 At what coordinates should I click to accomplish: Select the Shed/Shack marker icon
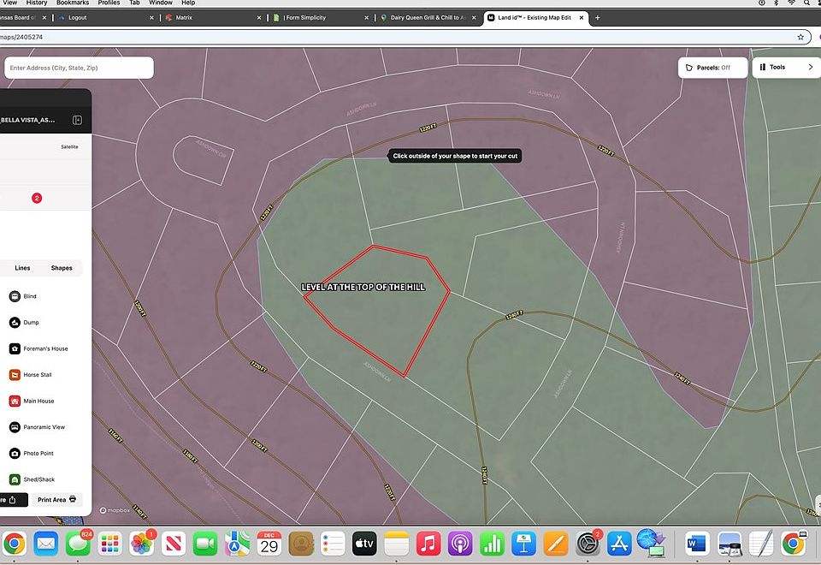[15, 479]
